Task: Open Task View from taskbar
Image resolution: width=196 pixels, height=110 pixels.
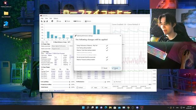Action: pos(92,108)
